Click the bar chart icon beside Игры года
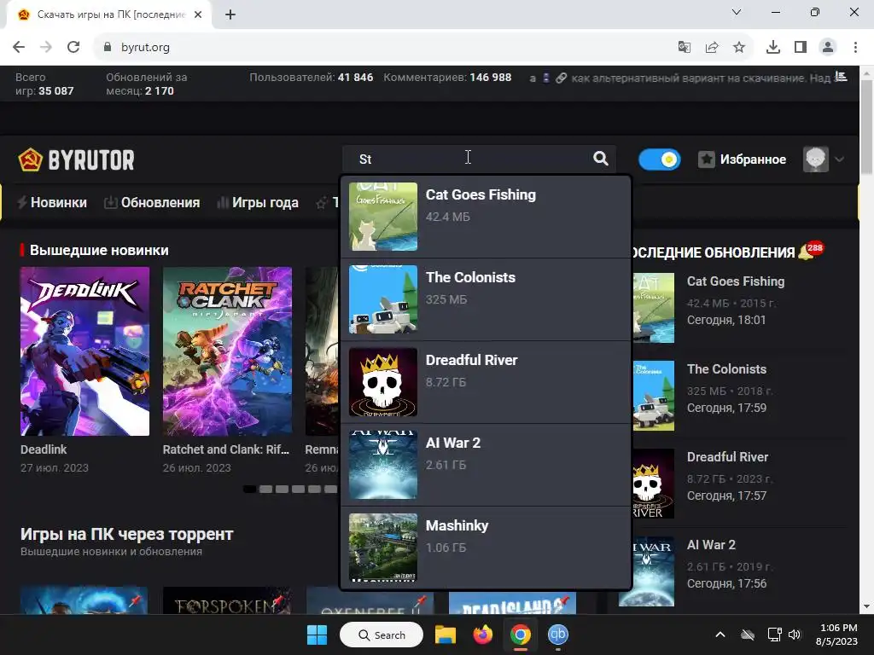 pyautogui.click(x=223, y=202)
